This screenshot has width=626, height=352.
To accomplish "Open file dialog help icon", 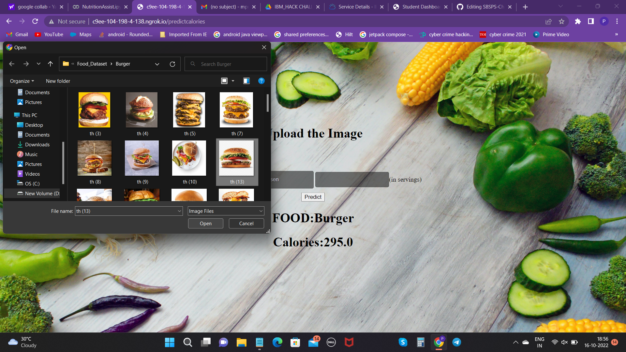I will click(x=261, y=81).
